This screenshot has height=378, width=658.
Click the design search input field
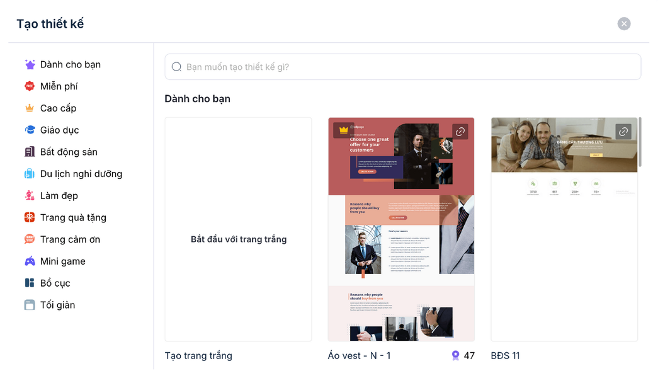[x=403, y=67]
